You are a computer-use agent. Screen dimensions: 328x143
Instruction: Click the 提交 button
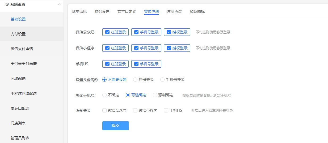pos(116,126)
